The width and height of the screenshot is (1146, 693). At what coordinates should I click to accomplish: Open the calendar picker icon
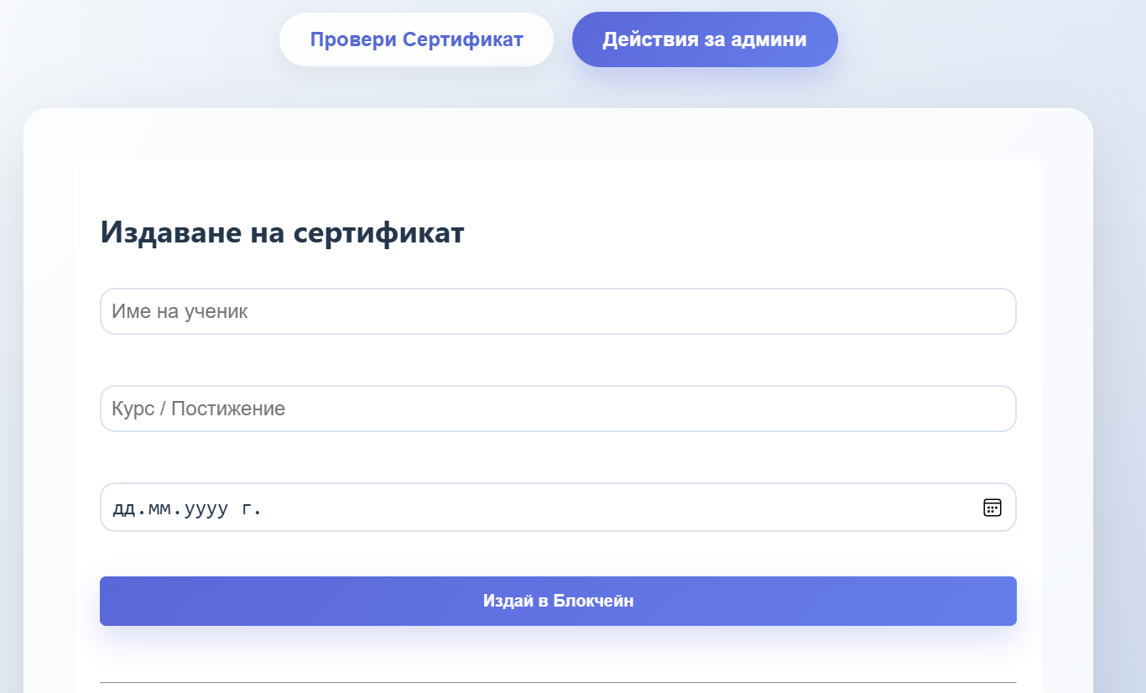click(992, 508)
